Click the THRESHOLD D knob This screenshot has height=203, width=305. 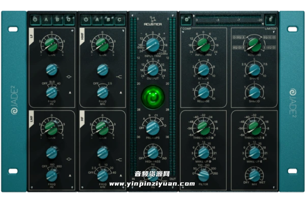(x=203, y=128)
